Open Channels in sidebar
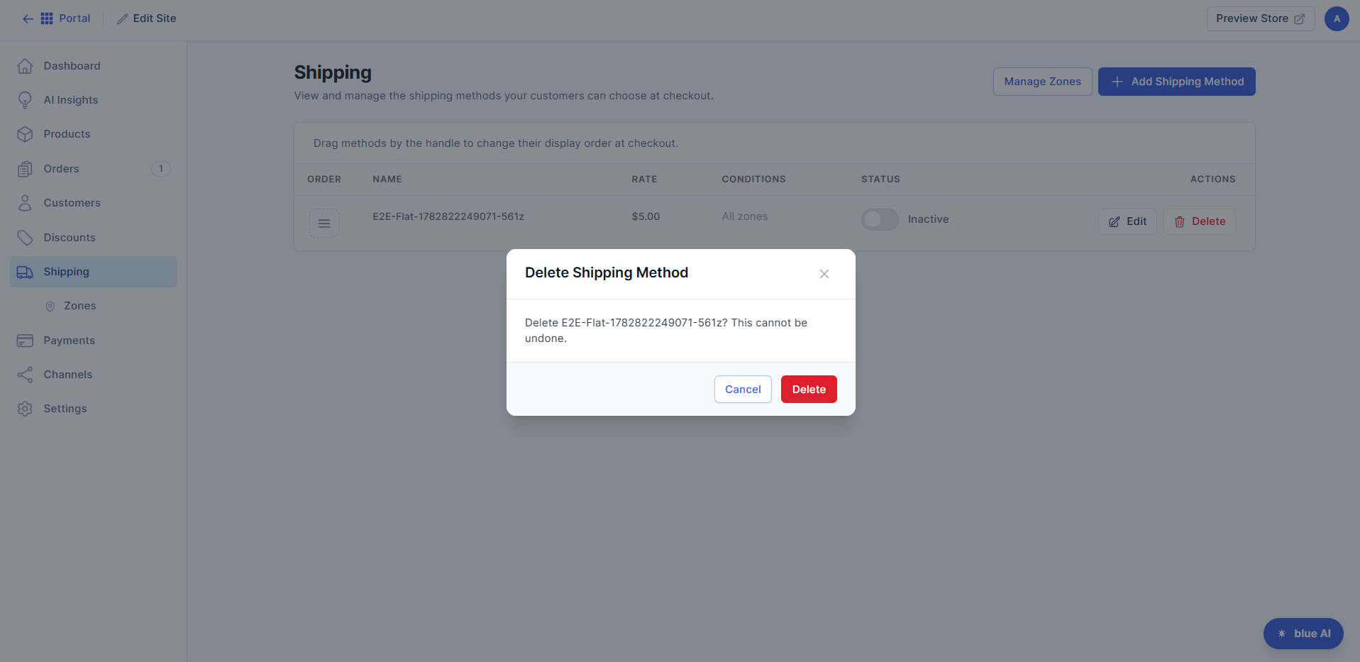 (68, 375)
